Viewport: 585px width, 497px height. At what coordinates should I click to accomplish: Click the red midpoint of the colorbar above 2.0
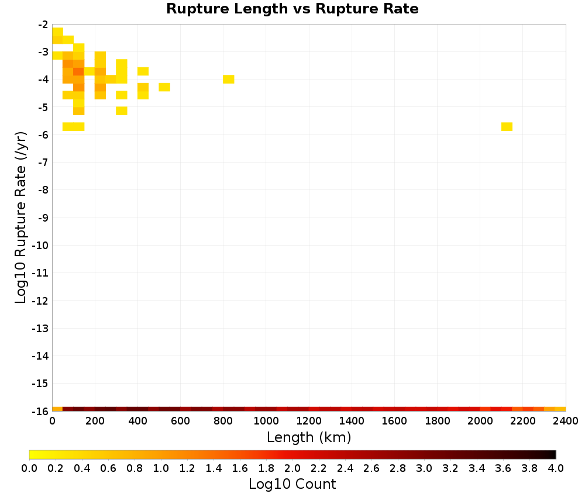coord(292,454)
